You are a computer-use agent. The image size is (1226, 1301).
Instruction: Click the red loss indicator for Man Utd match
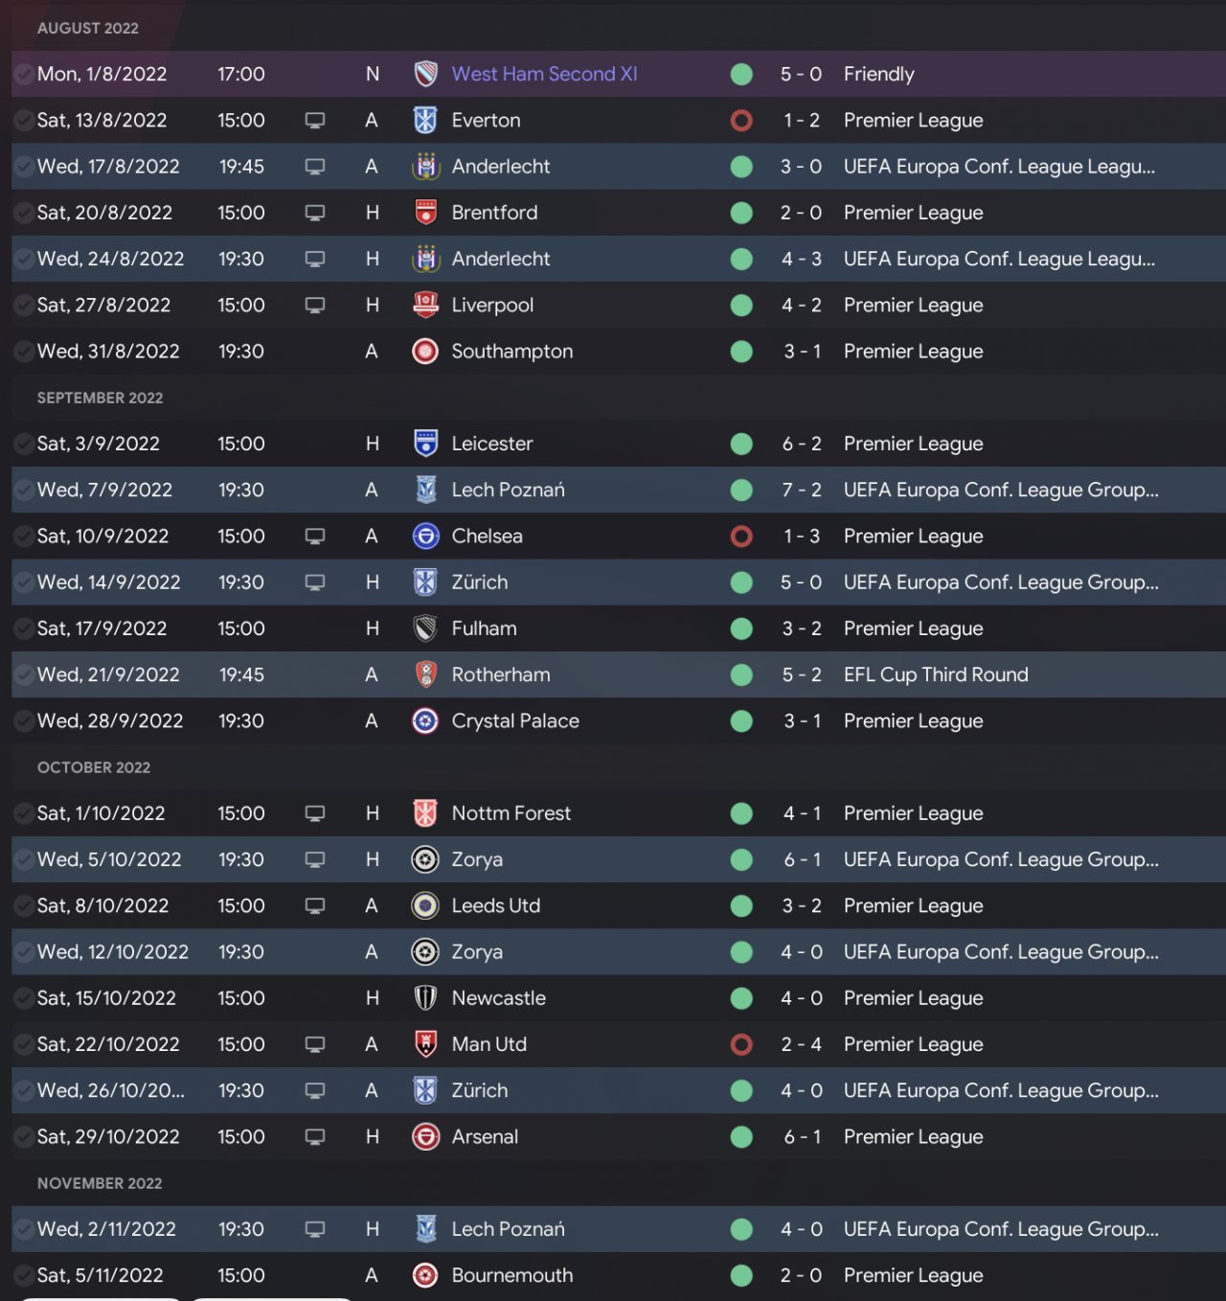coord(741,1044)
